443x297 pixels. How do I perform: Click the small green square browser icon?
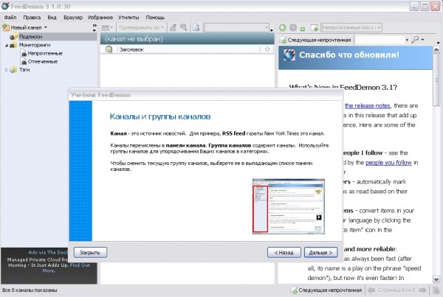pyautogui.click(x=303, y=29)
